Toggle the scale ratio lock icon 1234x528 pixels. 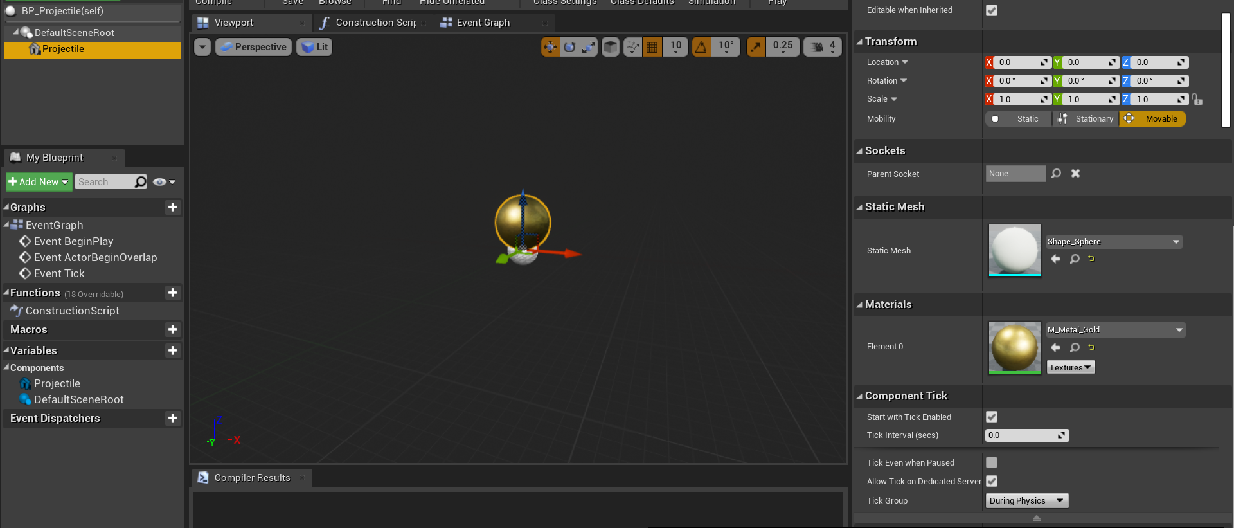point(1197,100)
